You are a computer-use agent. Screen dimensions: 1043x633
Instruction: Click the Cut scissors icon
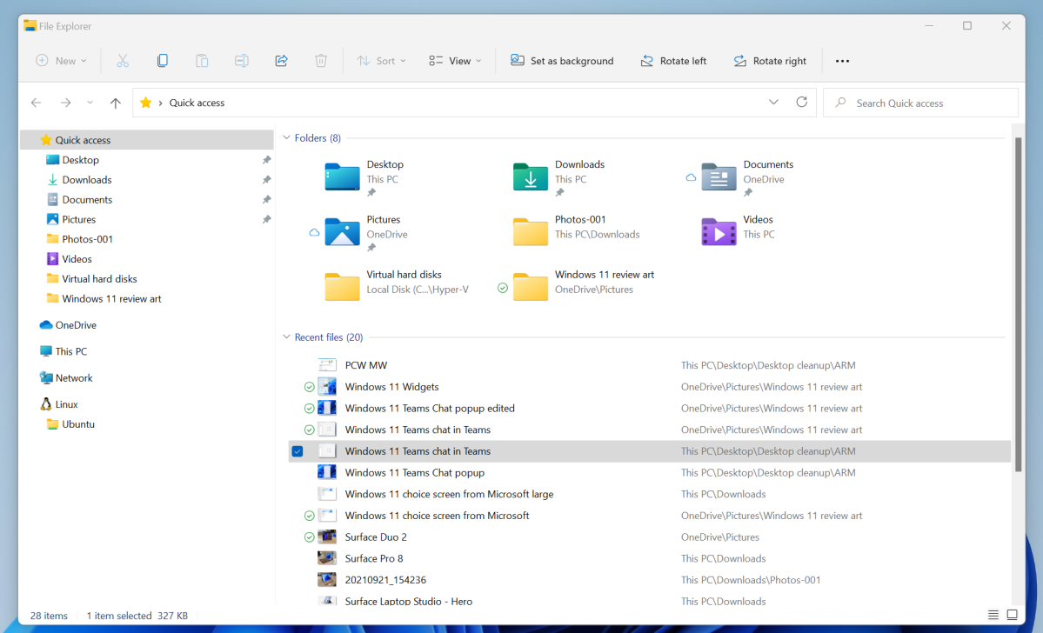tap(123, 61)
